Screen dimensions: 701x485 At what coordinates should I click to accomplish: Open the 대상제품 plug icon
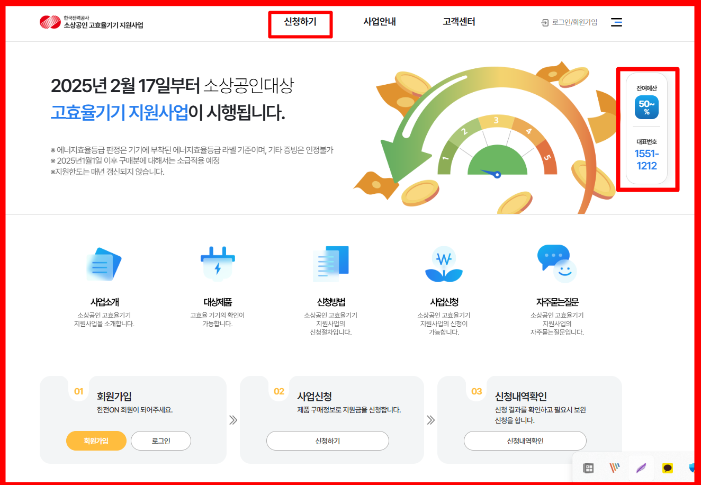coord(218,264)
